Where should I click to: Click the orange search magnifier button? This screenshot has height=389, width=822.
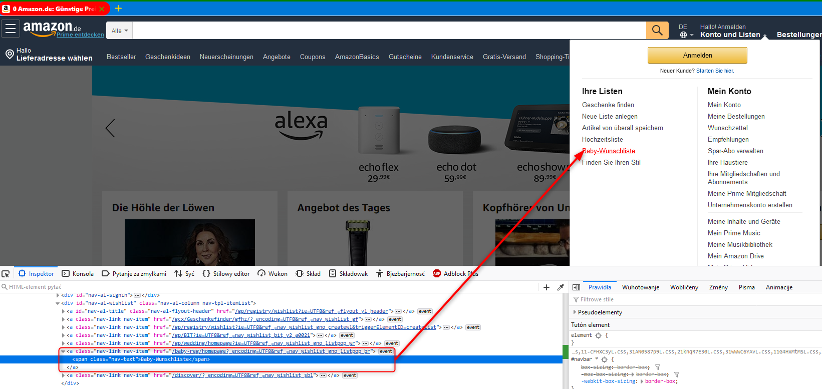click(x=657, y=31)
